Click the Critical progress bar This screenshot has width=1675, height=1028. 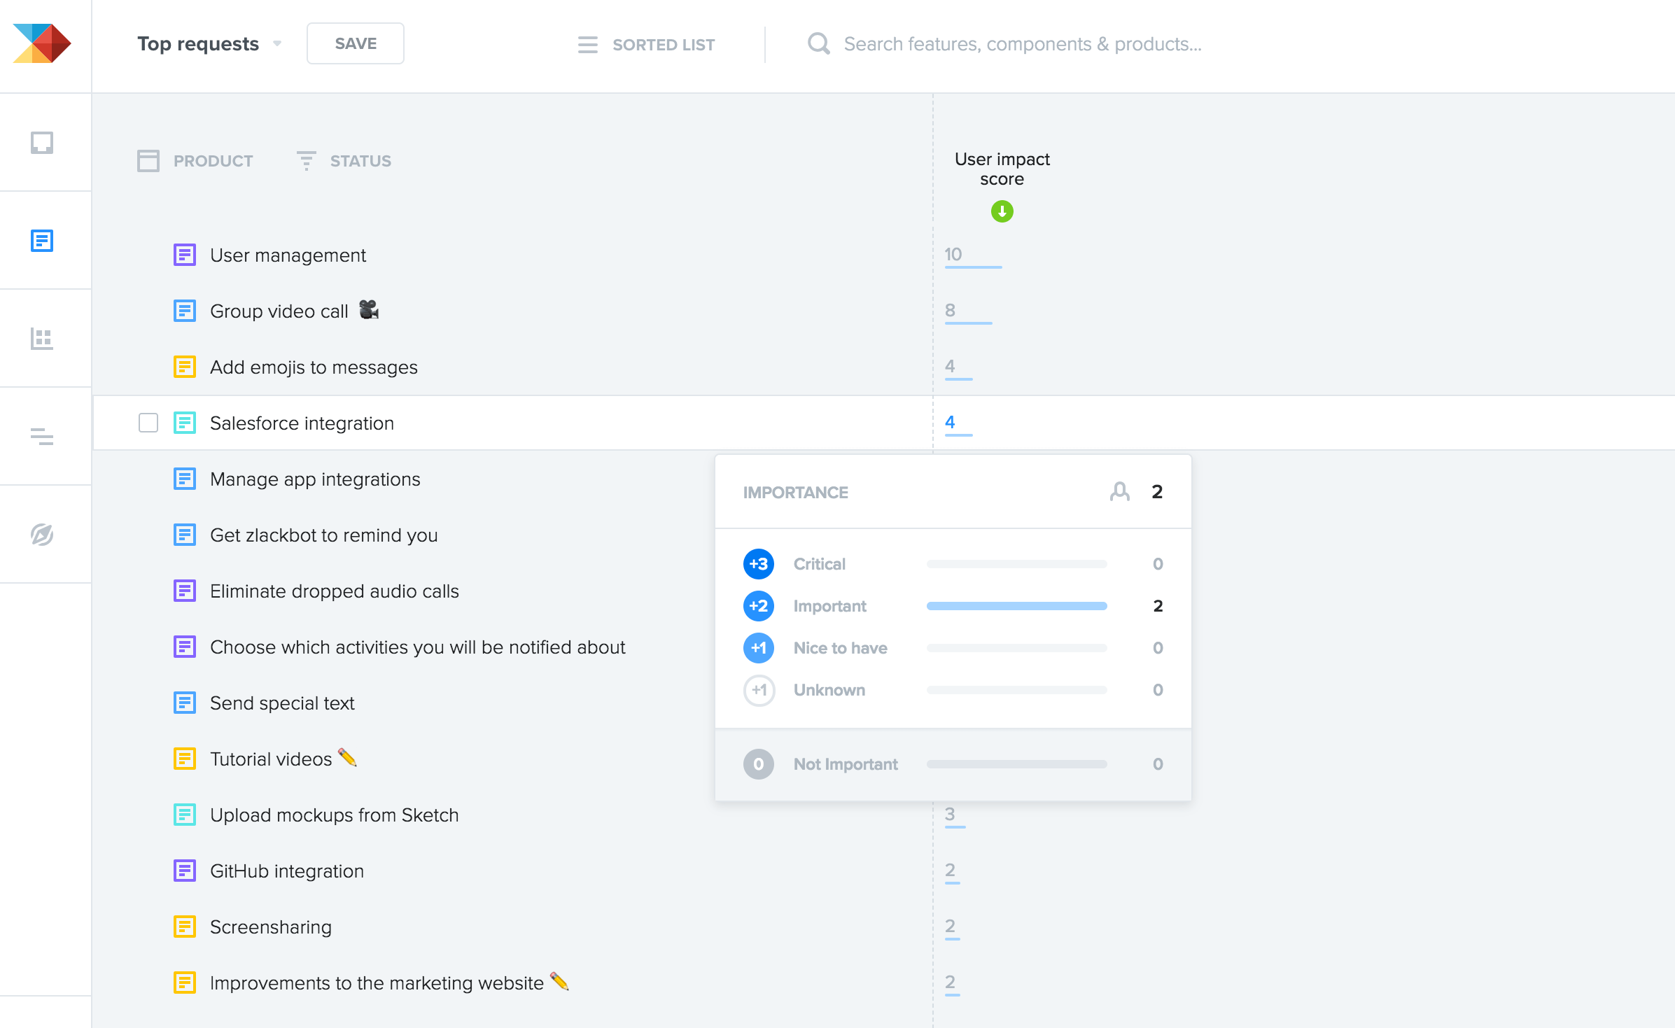coord(1017,564)
